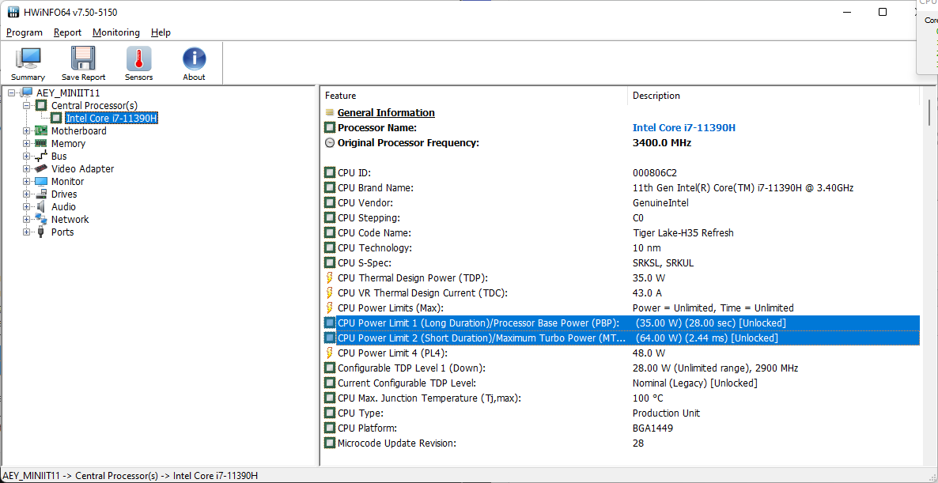This screenshot has width=938, height=483.
Task: Select the Microcode Update Revision row
Action: coord(621,443)
